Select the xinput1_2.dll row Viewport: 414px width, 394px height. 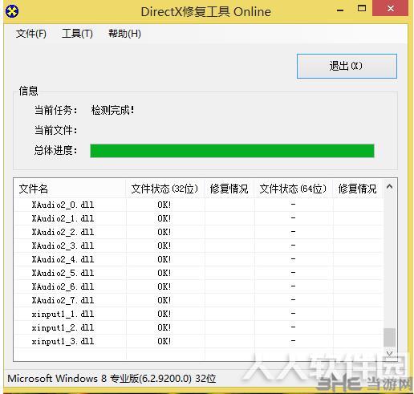click(x=199, y=327)
